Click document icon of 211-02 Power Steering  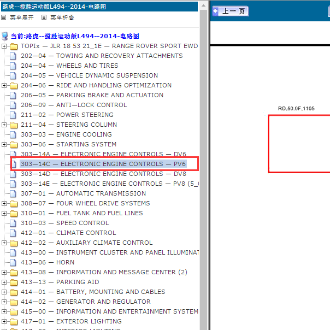pyautogui.click(x=13, y=115)
